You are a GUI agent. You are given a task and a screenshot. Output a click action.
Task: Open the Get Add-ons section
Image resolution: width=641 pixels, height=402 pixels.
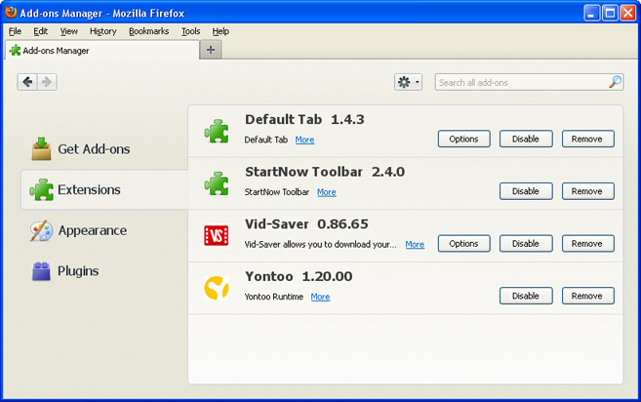94,149
